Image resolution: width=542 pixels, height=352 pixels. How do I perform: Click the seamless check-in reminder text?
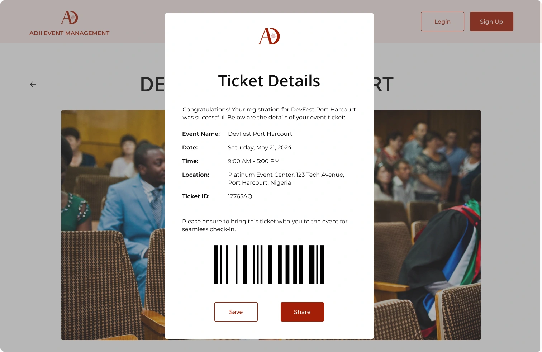(x=265, y=225)
